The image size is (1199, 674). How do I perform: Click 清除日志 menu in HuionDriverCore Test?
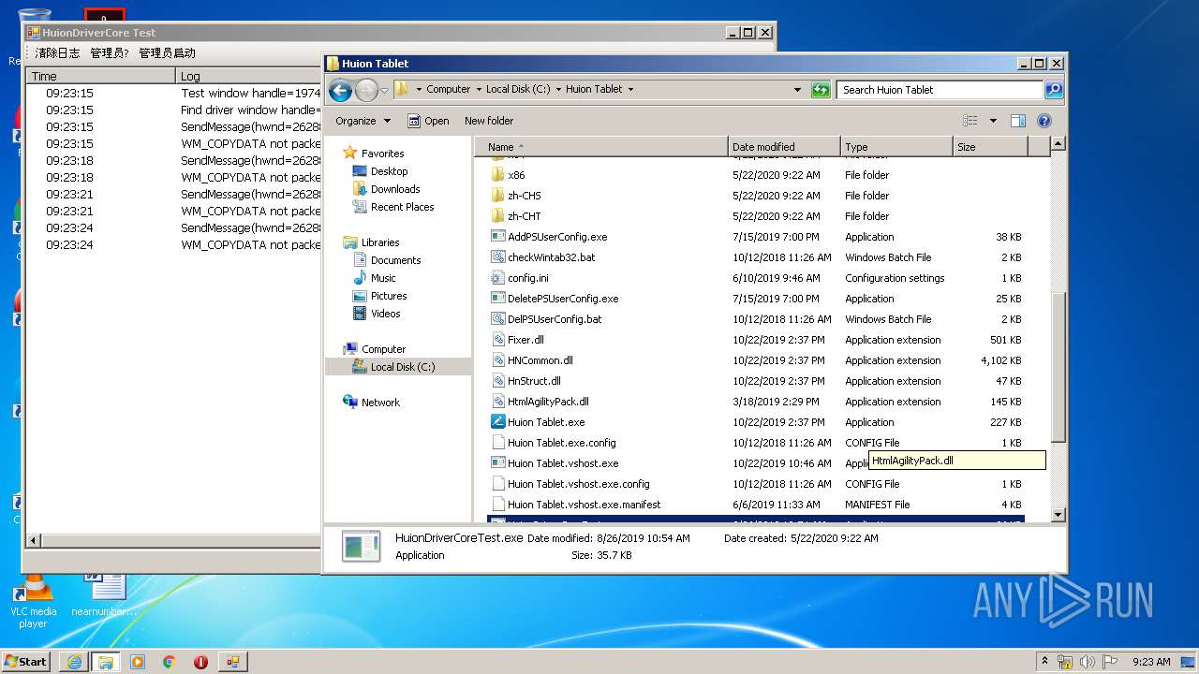[58, 53]
